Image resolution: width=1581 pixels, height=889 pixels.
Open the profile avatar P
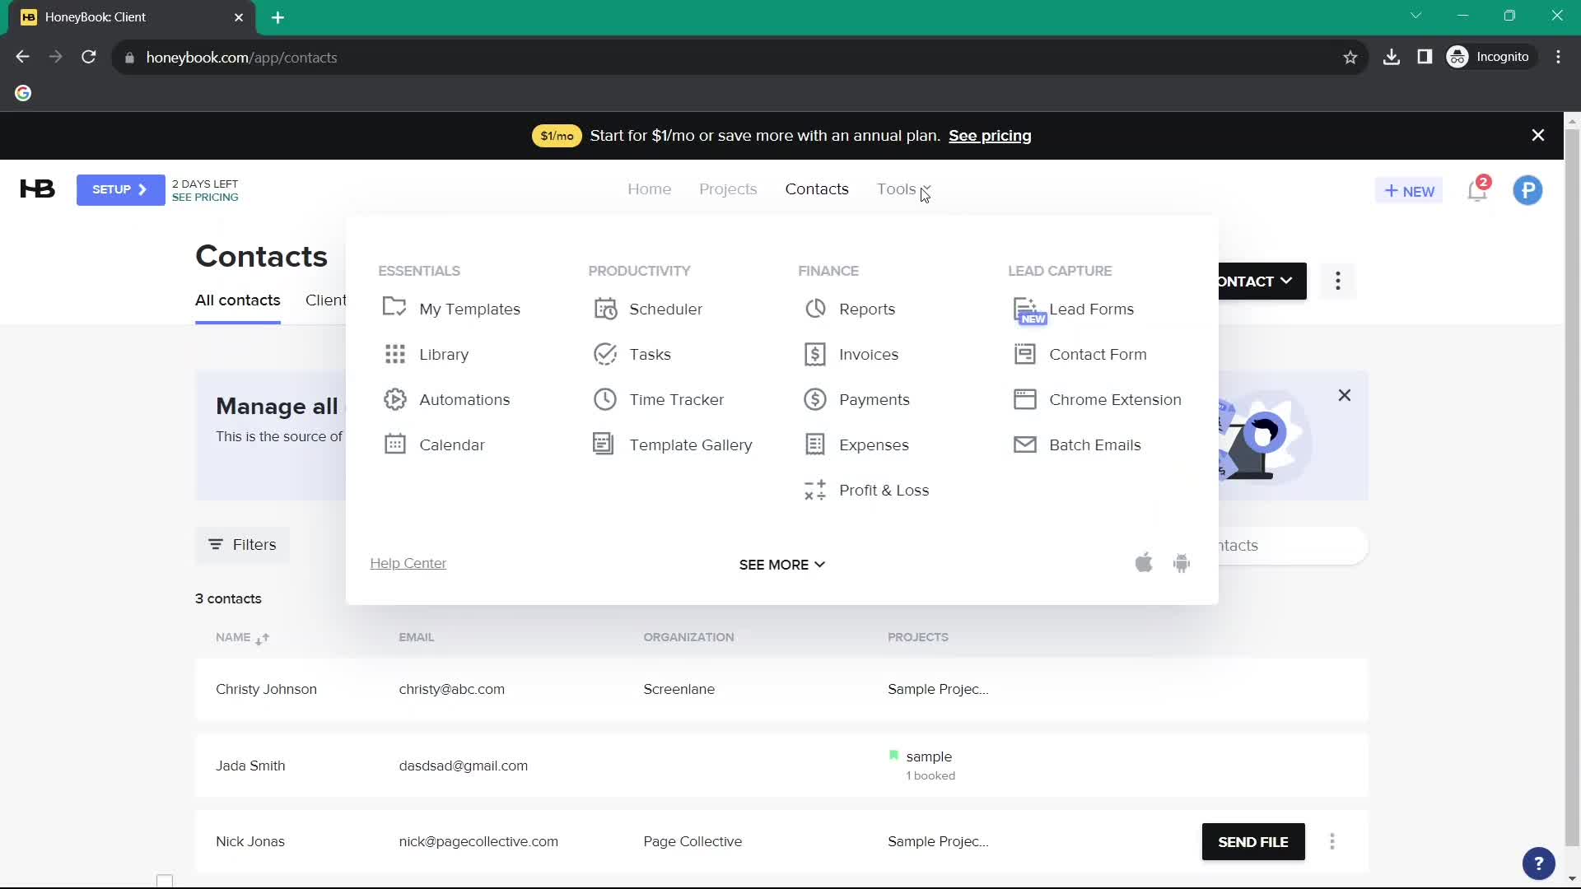click(x=1527, y=191)
